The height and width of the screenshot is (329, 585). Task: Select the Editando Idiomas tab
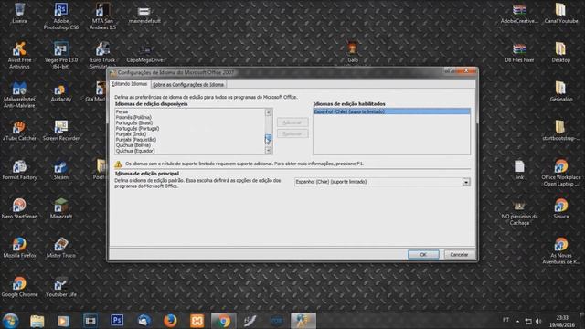(x=130, y=84)
